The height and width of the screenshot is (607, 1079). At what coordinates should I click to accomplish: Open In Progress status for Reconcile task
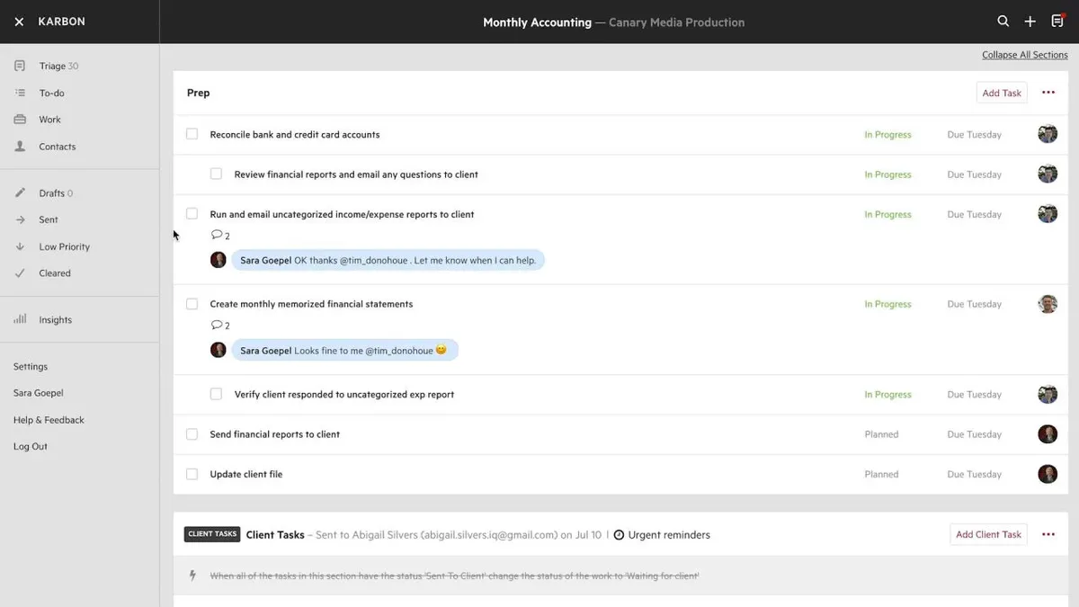pos(887,135)
